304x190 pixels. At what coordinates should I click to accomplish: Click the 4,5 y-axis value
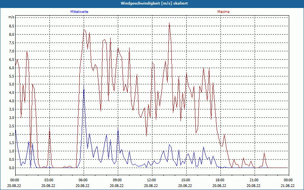[11, 93]
